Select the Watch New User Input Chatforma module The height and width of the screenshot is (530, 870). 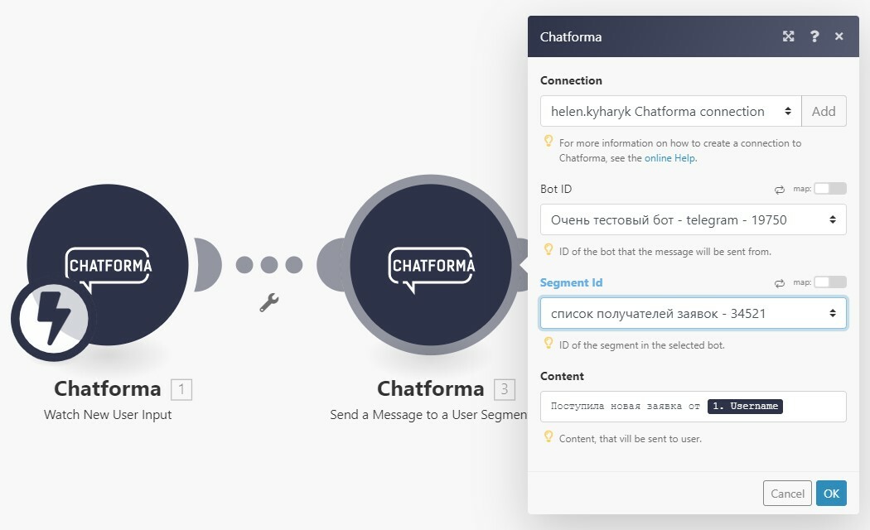108,265
